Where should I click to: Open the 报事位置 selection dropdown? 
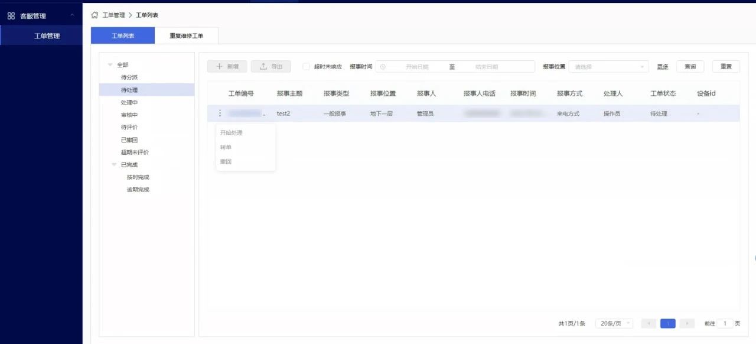point(608,66)
